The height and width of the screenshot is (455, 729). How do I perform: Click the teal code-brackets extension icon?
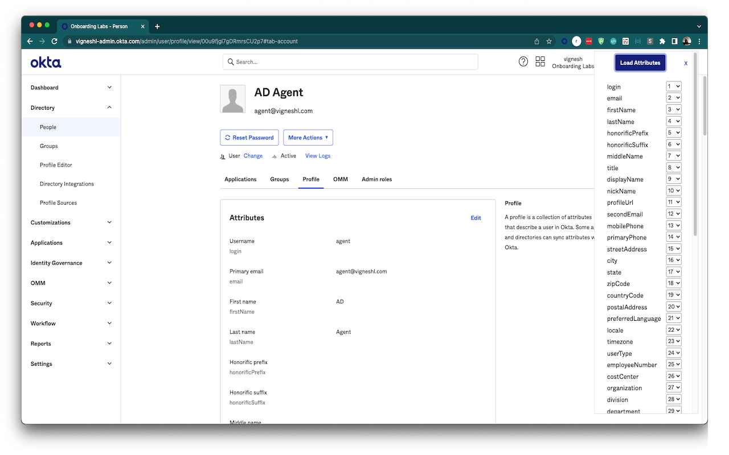coord(613,41)
